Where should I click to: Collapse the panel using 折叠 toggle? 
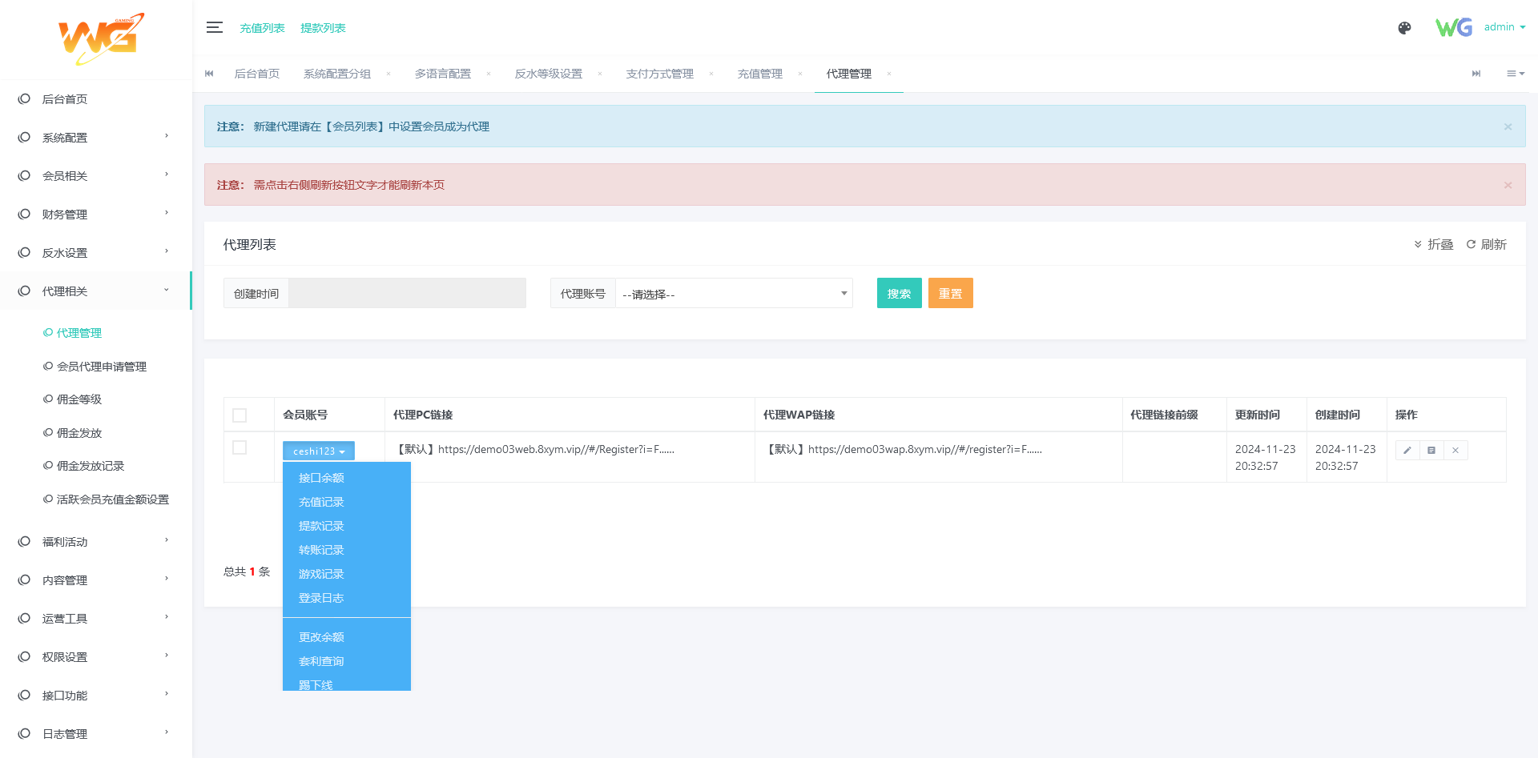pos(1433,244)
